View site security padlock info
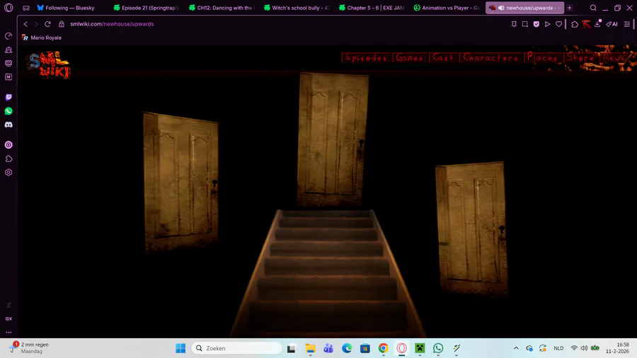 click(62, 24)
